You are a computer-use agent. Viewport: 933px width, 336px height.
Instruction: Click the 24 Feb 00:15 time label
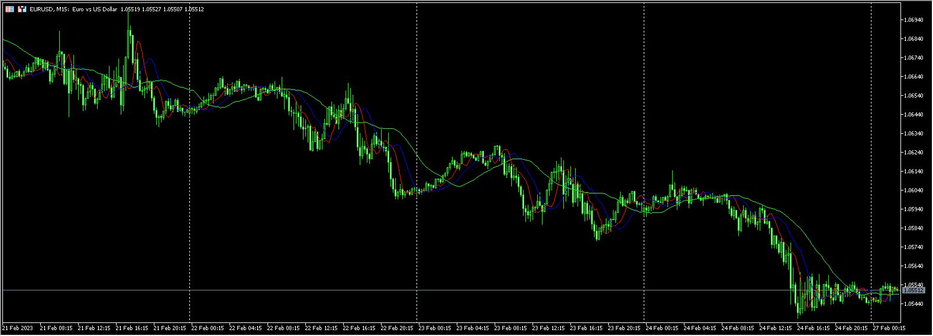tap(662, 328)
